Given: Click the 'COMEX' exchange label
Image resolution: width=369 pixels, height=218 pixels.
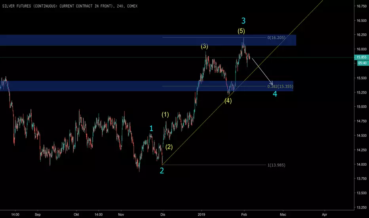Looking at the screenshot, I should point(132,6).
